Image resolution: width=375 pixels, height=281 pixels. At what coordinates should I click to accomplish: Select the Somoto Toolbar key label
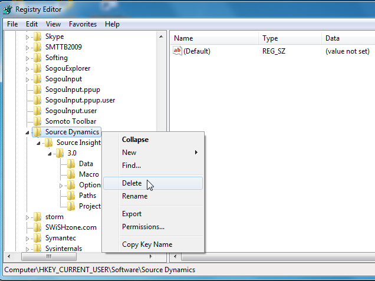tap(71, 121)
